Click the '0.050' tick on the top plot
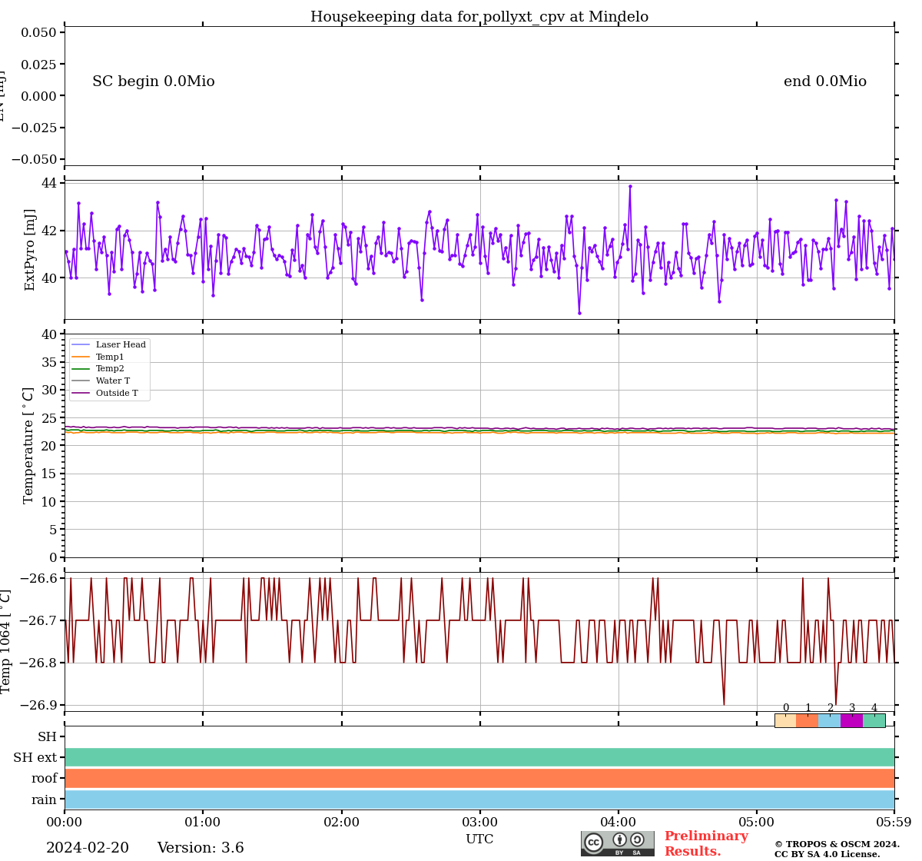The width and height of the screenshot is (922, 861). pyautogui.click(x=38, y=32)
